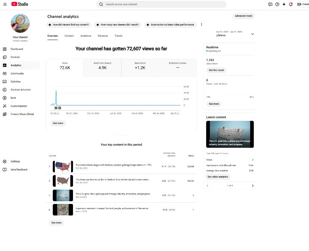Switch to the Content analytics tab
Image resolution: width=309 pixels, height=251 pixels.
pos(69,36)
